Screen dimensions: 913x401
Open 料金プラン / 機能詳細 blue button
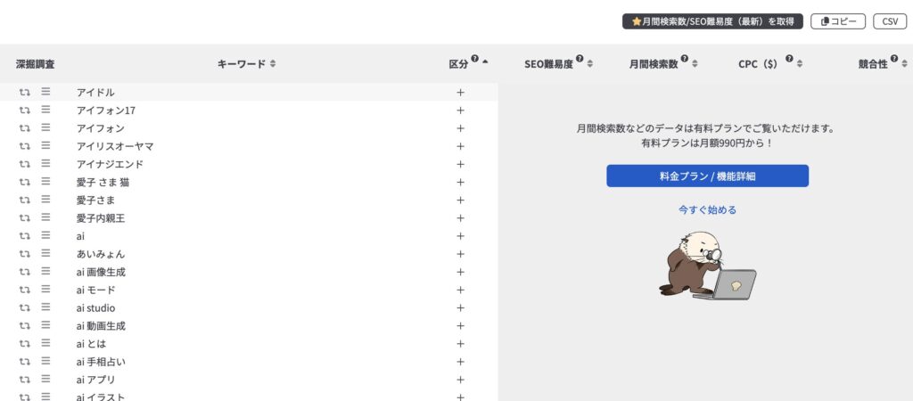(x=707, y=176)
